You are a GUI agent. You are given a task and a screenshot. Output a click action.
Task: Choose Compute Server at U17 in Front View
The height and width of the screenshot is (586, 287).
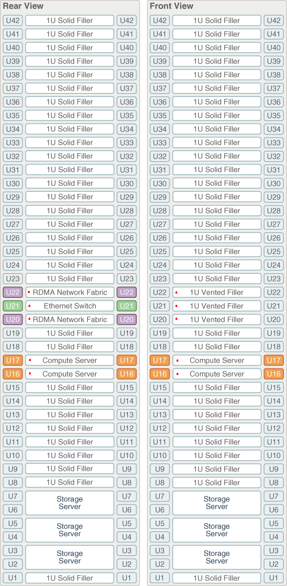tap(216, 360)
